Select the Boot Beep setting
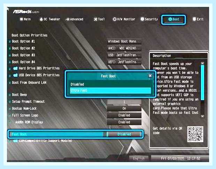216x169 pixels. 19,95
